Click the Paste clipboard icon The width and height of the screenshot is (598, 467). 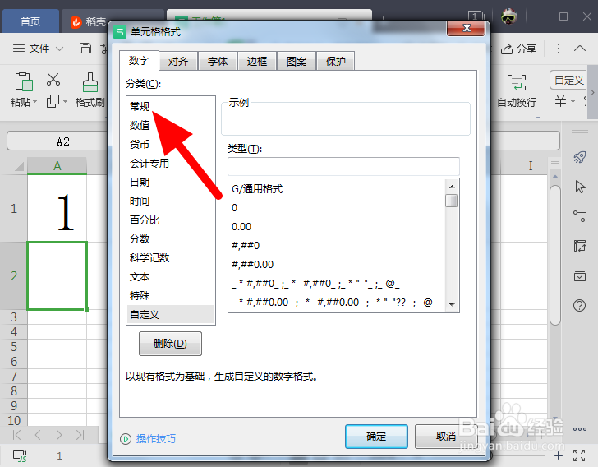pos(24,81)
